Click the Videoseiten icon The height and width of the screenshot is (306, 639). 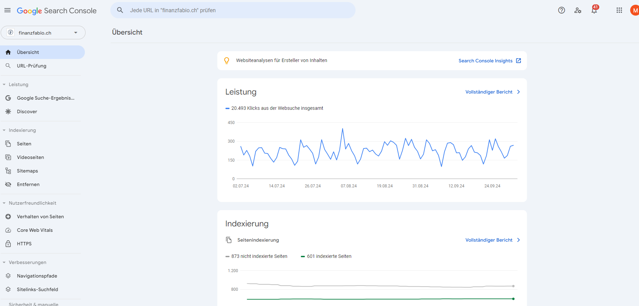click(8, 157)
